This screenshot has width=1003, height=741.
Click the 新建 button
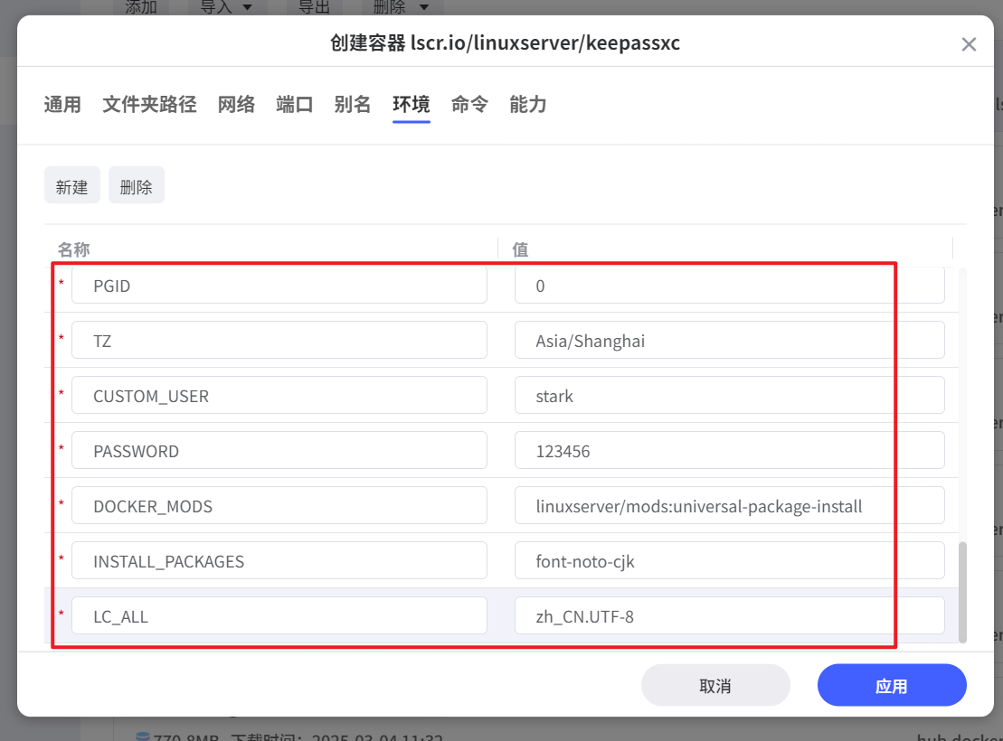point(71,185)
